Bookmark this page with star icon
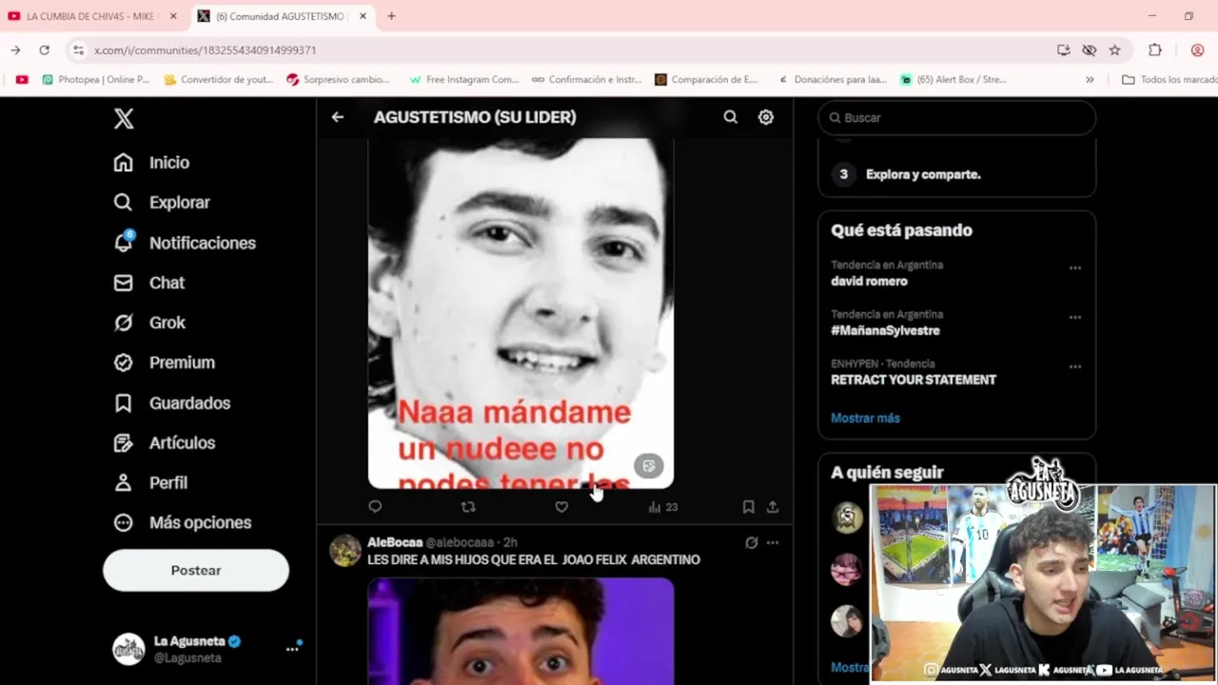Viewport: 1218px width, 685px height. pos(1114,50)
